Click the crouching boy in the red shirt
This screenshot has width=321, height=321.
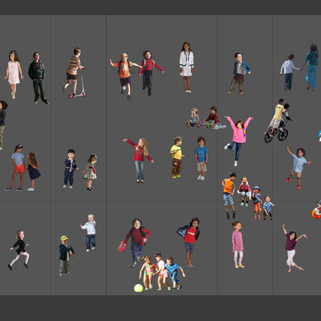[244, 192]
